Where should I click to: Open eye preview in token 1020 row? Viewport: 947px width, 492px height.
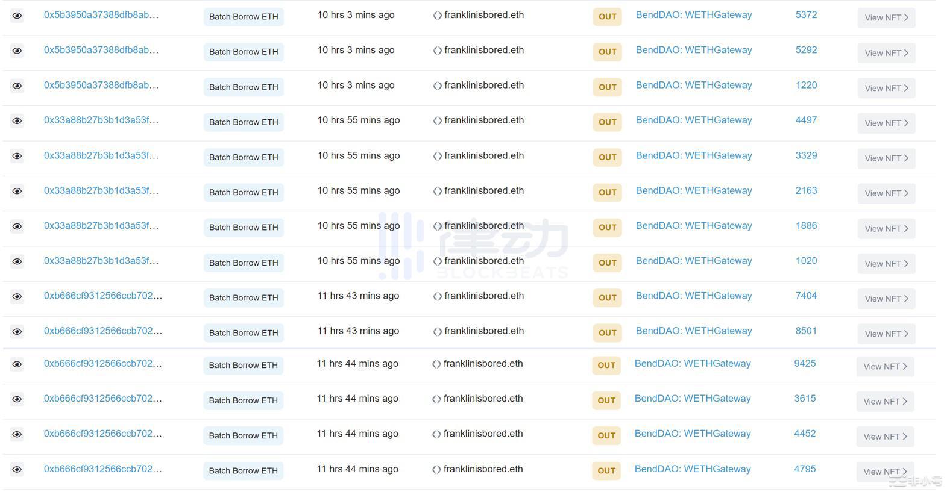[17, 261]
